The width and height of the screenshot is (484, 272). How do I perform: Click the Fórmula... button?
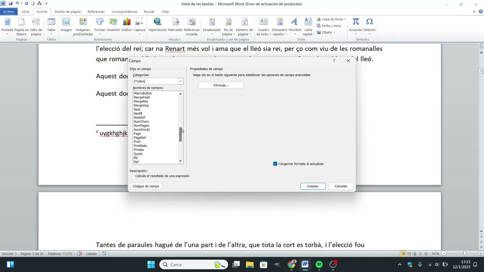pyautogui.click(x=221, y=85)
